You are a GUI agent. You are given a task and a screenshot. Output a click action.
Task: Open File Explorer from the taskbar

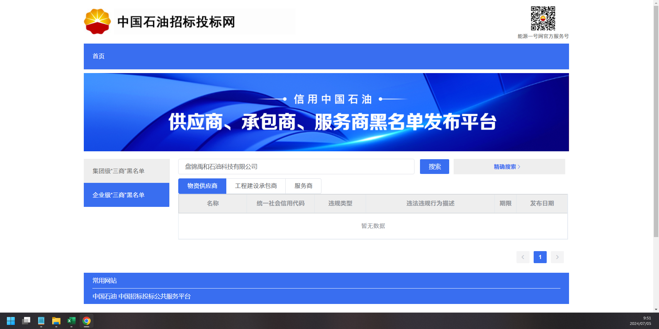click(x=56, y=321)
